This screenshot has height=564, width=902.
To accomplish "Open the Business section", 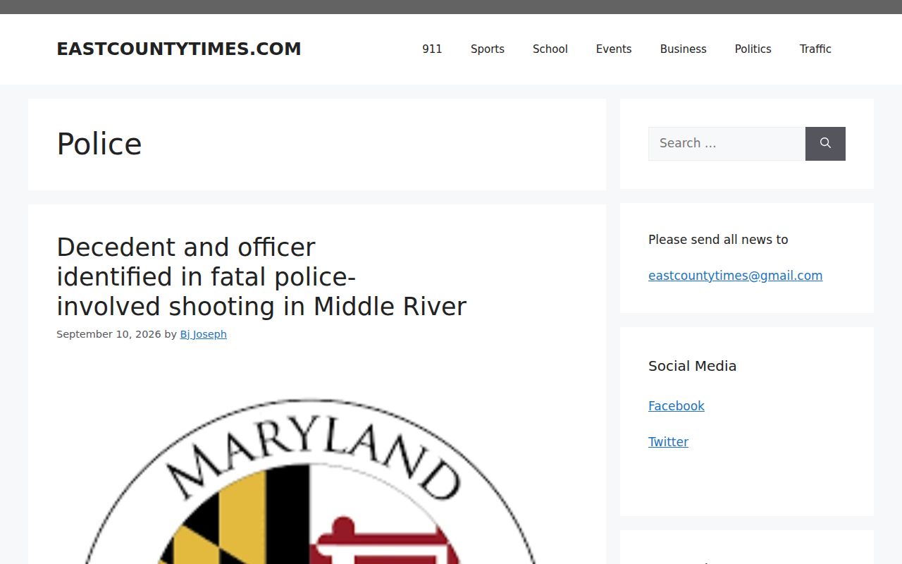I will tap(684, 49).
